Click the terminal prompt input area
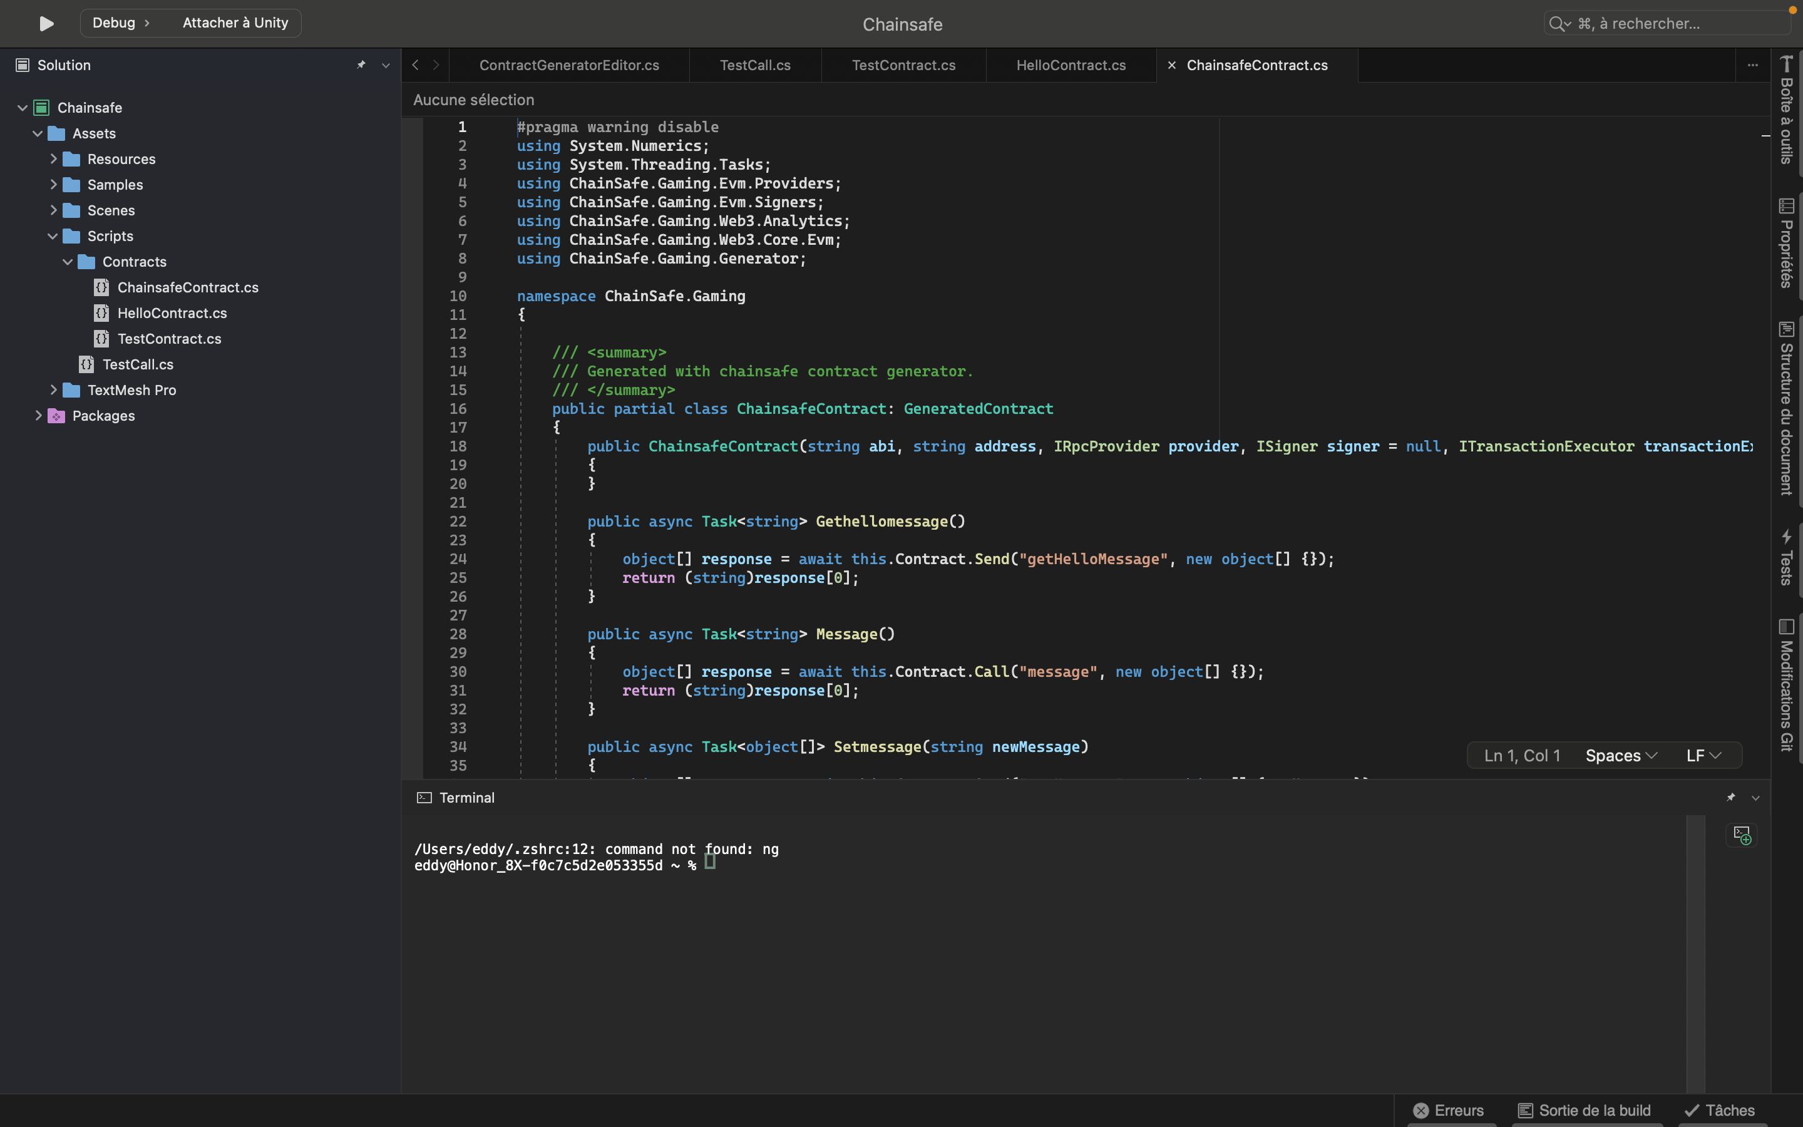Viewport: 1803px width, 1127px height. (x=709, y=862)
